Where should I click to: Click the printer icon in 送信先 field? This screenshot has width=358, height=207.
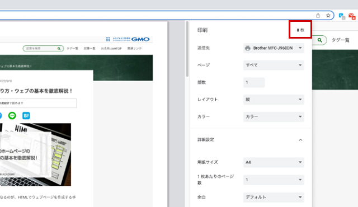pos(247,48)
